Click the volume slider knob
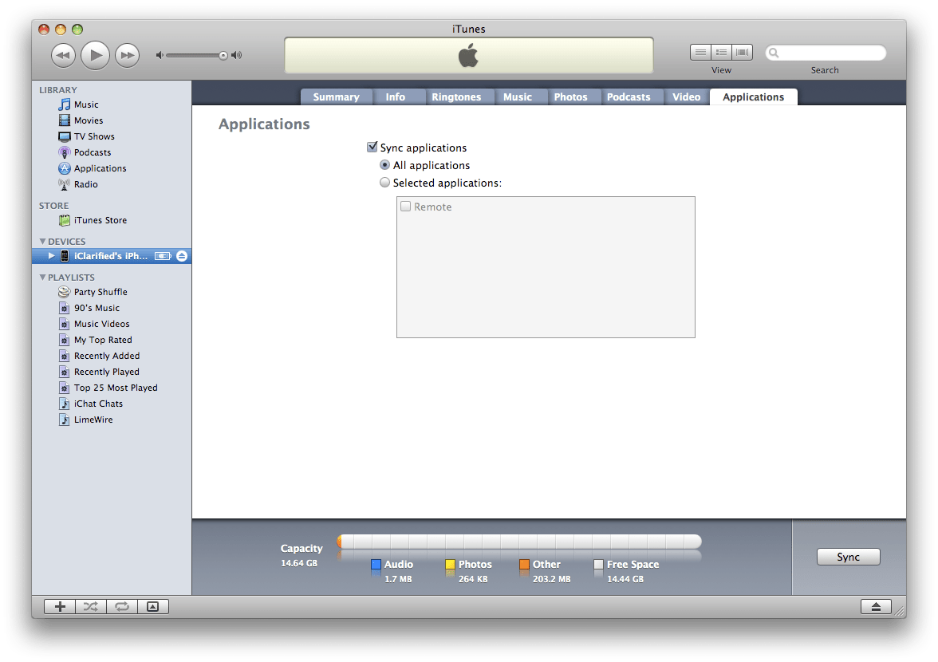 tap(223, 56)
